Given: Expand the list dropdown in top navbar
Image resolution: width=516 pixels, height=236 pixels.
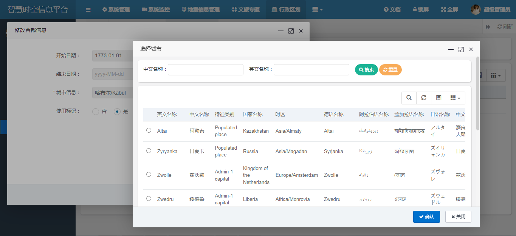Looking at the screenshot, I should [318, 10].
